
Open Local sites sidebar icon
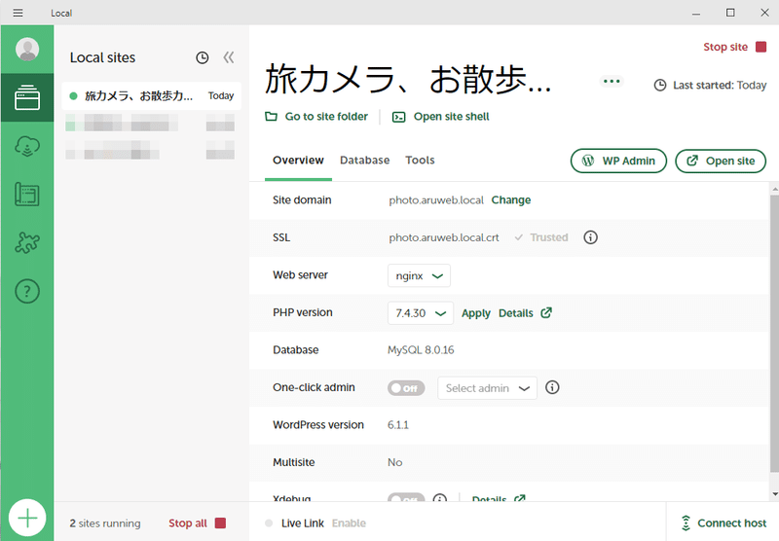click(27, 97)
